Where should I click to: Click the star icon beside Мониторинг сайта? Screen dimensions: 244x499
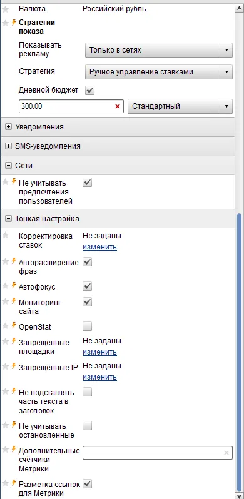click(x=5, y=301)
